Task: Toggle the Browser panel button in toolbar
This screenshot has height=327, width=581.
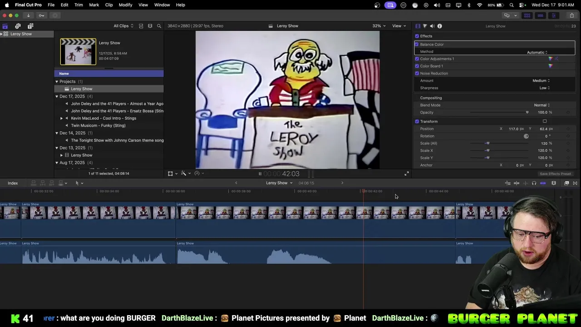Action: [x=527, y=15]
